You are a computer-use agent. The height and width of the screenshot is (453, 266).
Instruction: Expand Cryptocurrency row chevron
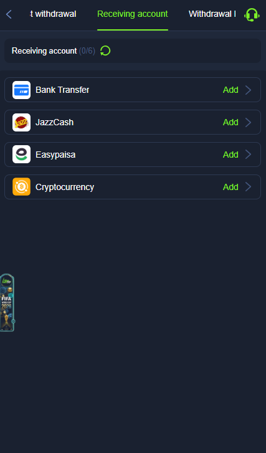pos(248,187)
